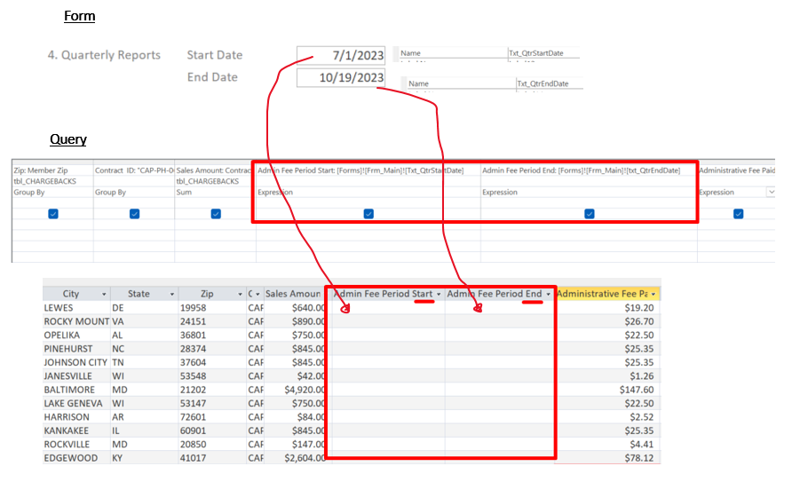Open State column filter dropdown arrow

pos(172,295)
